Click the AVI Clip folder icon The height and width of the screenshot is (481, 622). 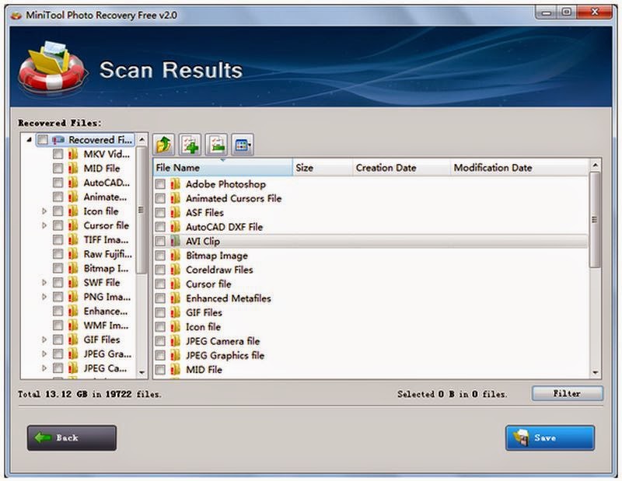coord(175,242)
